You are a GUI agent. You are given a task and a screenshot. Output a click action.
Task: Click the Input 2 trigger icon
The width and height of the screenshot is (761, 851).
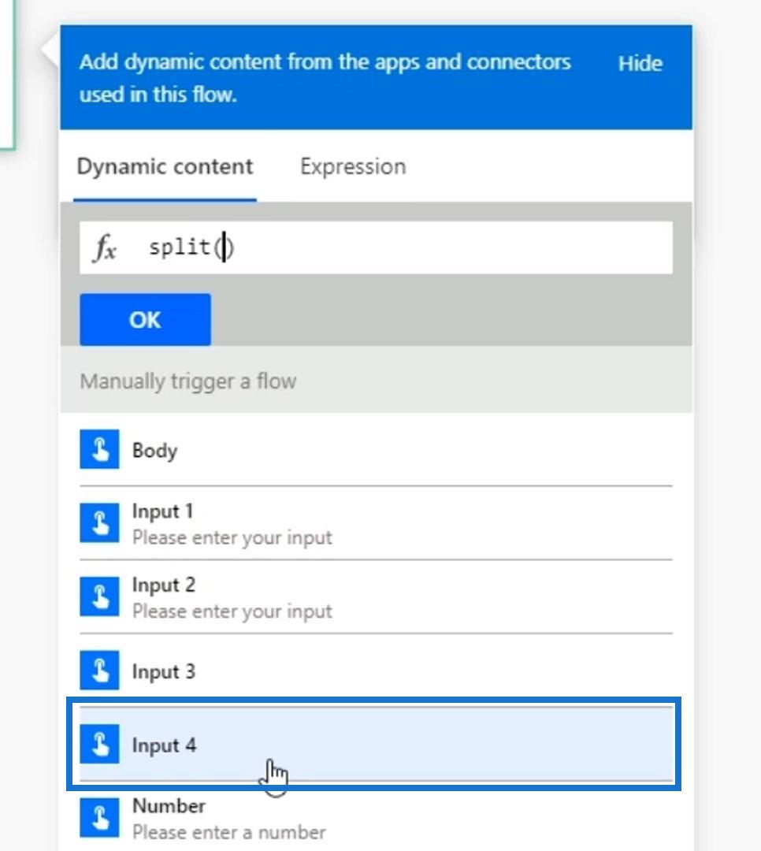click(x=99, y=597)
